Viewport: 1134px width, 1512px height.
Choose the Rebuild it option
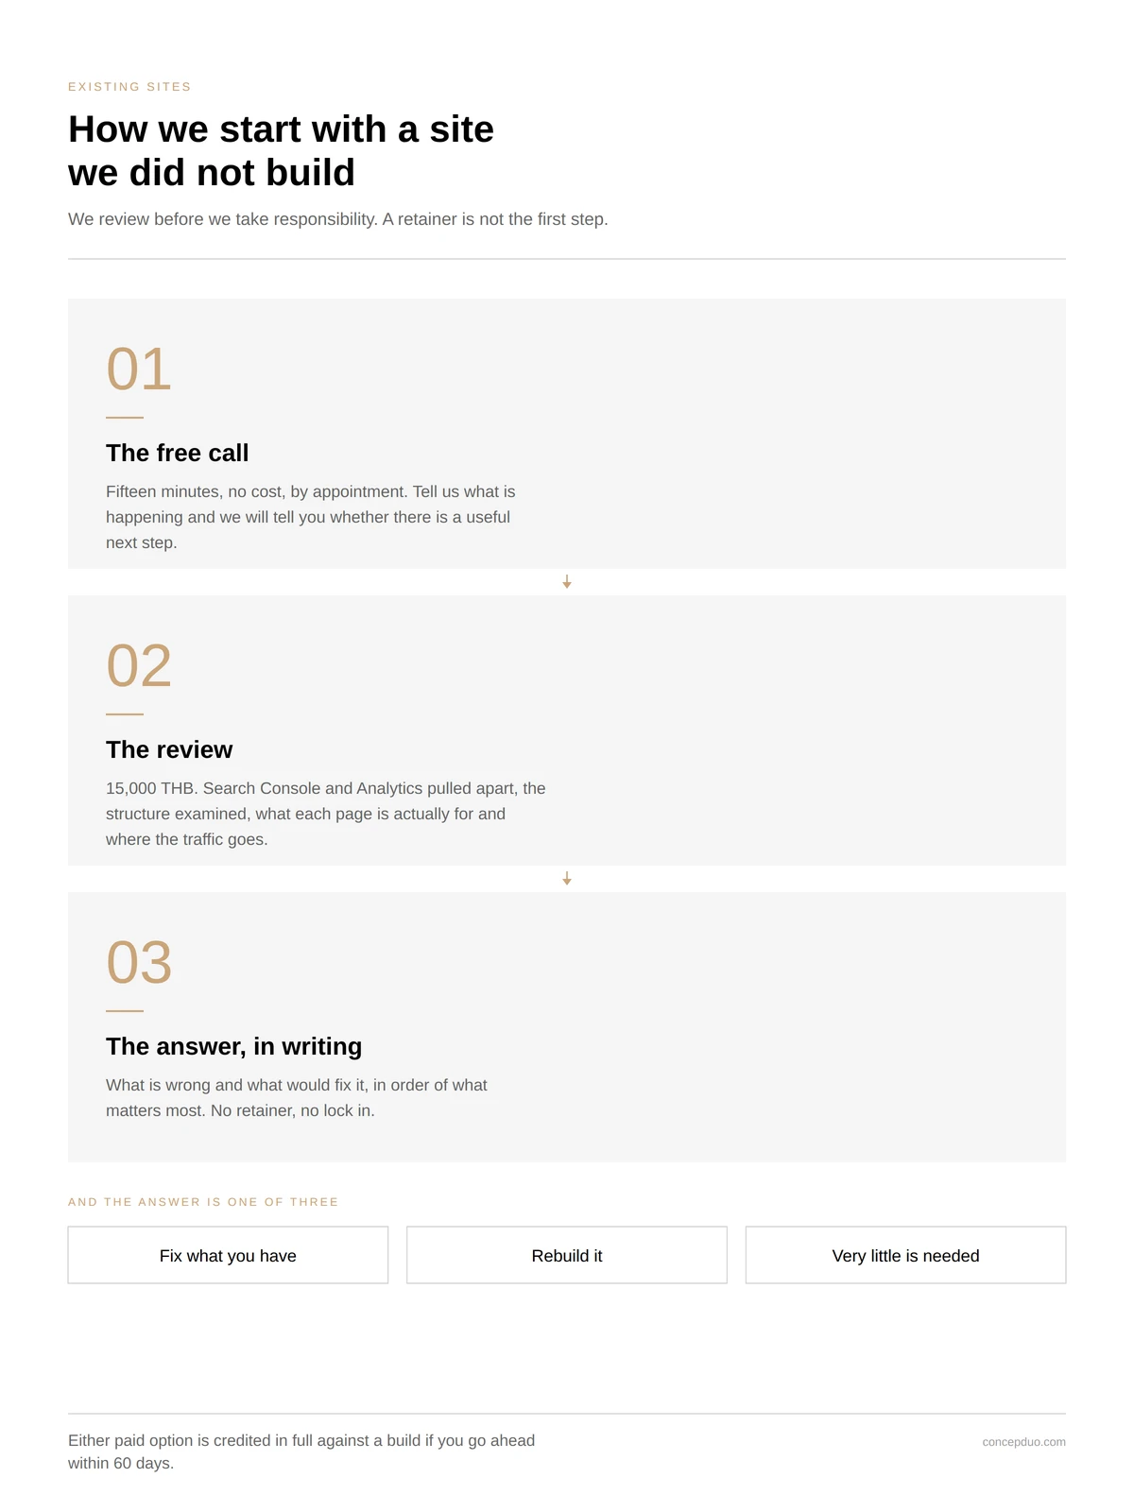[x=567, y=1255]
